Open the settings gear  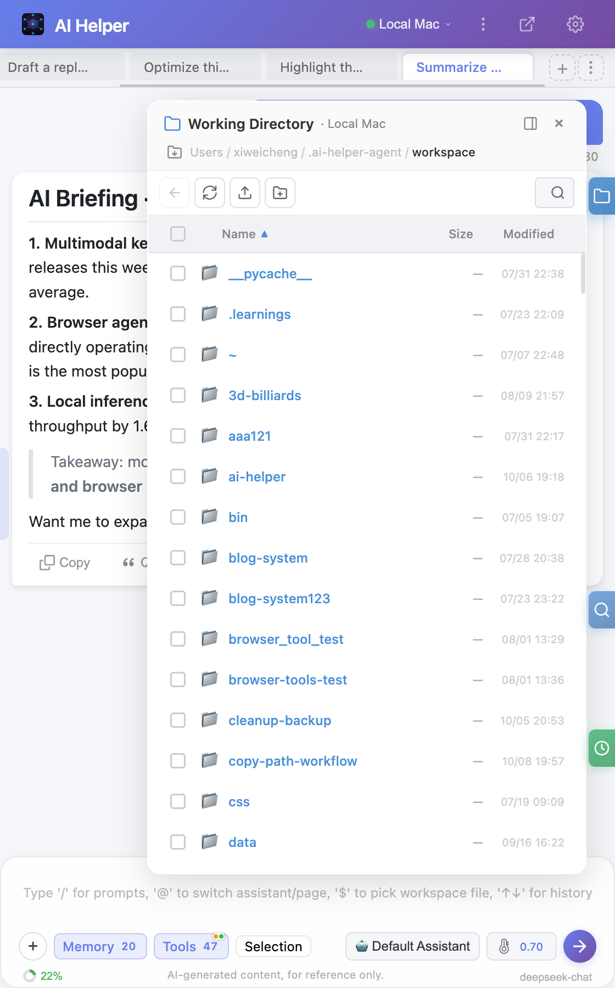[575, 24]
